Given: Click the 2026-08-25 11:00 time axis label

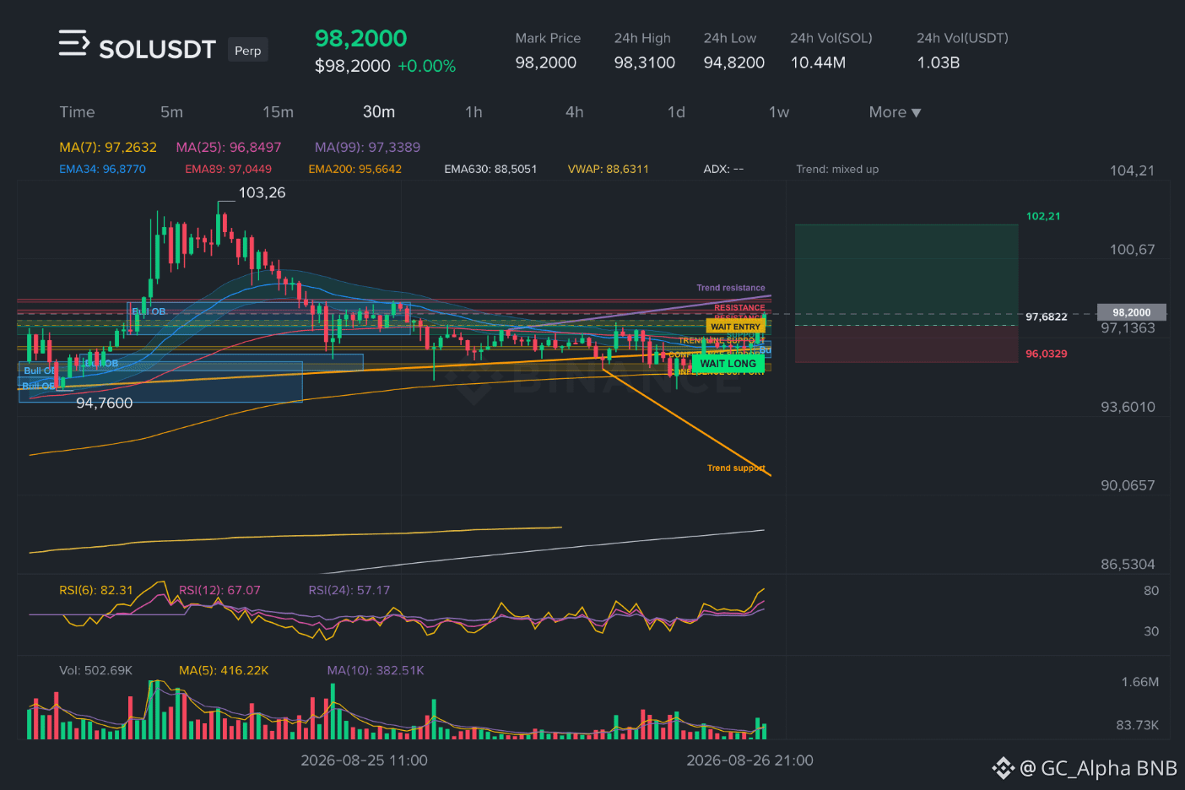Looking at the screenshot, I should (x=364, y=760).
